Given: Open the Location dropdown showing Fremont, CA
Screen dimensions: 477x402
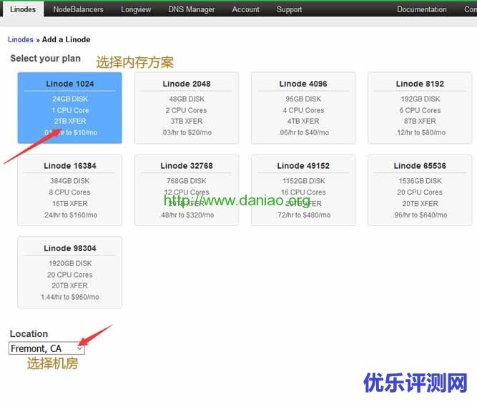Looking at the screenshot, I should 46,348.
